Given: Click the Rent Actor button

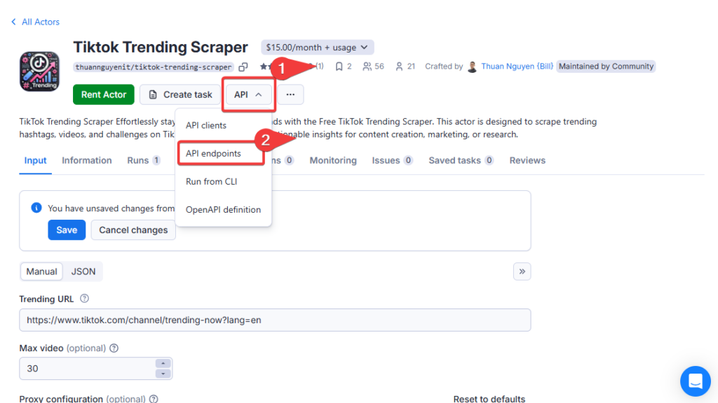Looking at the screenshot, I should pyautogui.click(x=104, y=94).
